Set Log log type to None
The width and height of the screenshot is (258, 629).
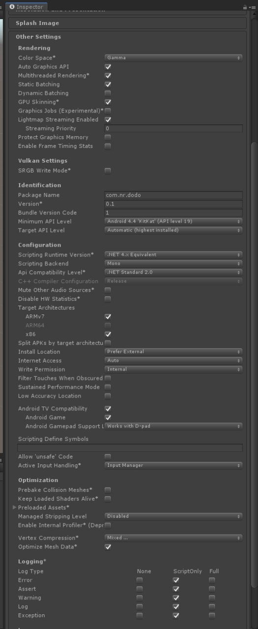coord(140,607)
